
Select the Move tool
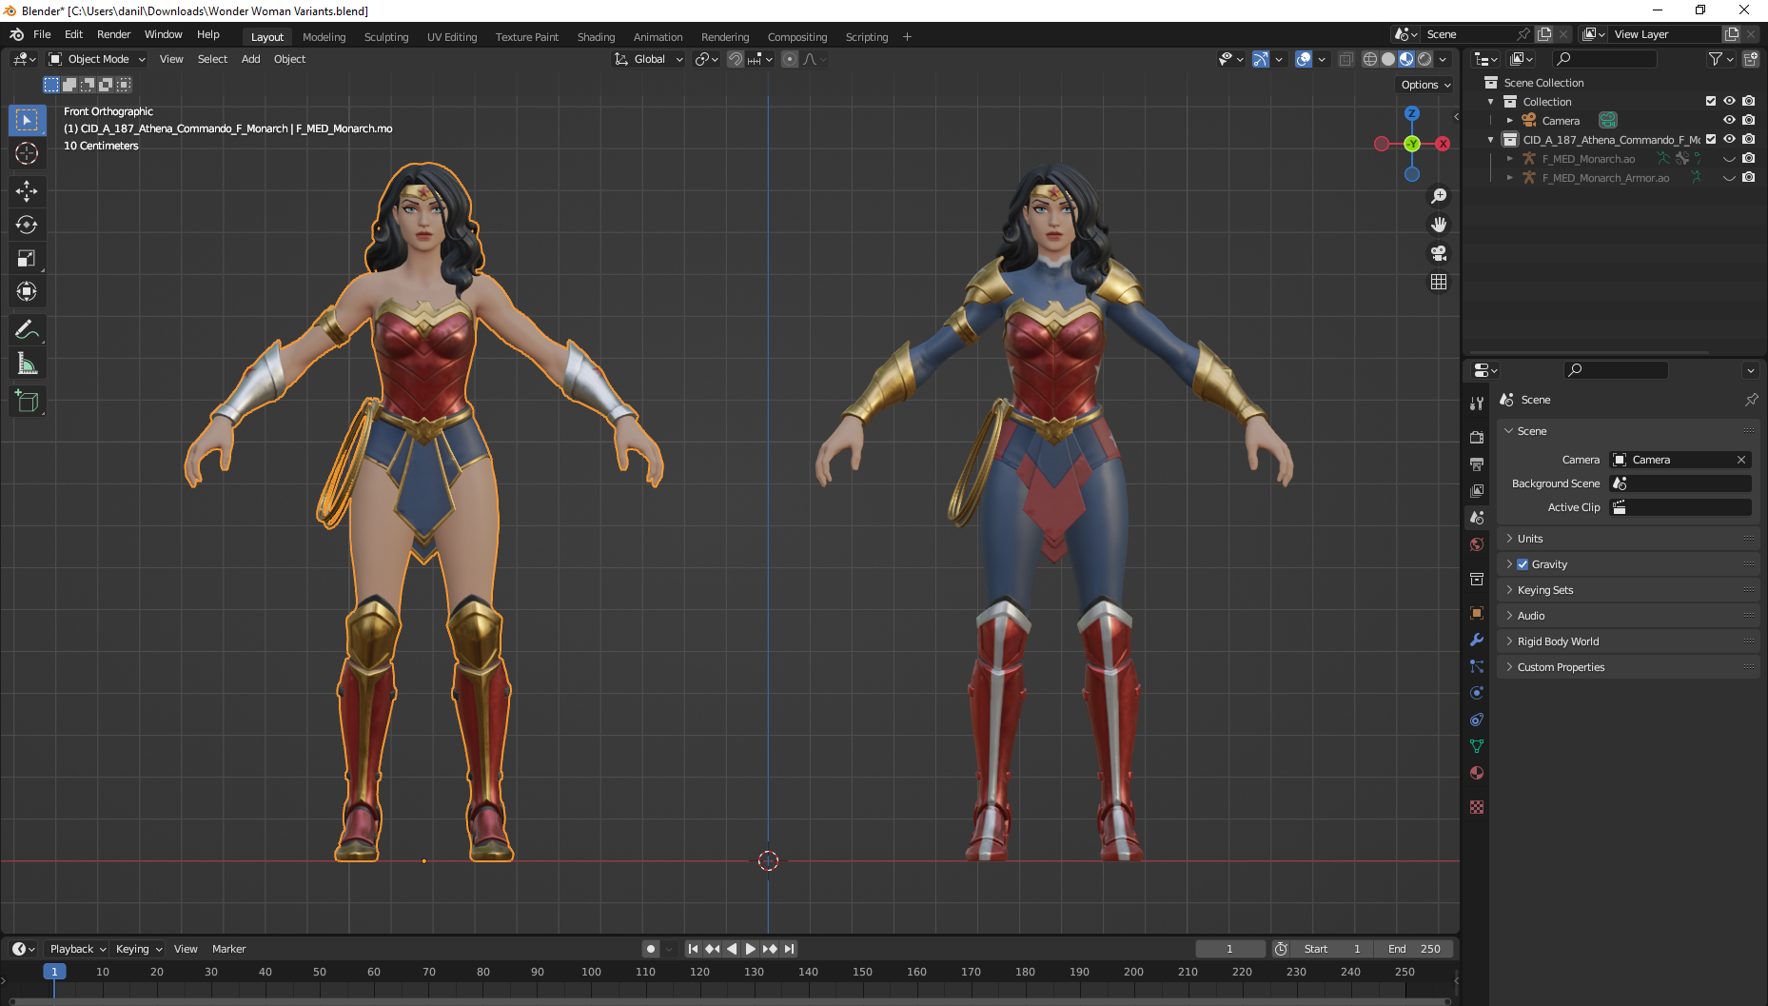pyautogui.click(x=27, y=191)
